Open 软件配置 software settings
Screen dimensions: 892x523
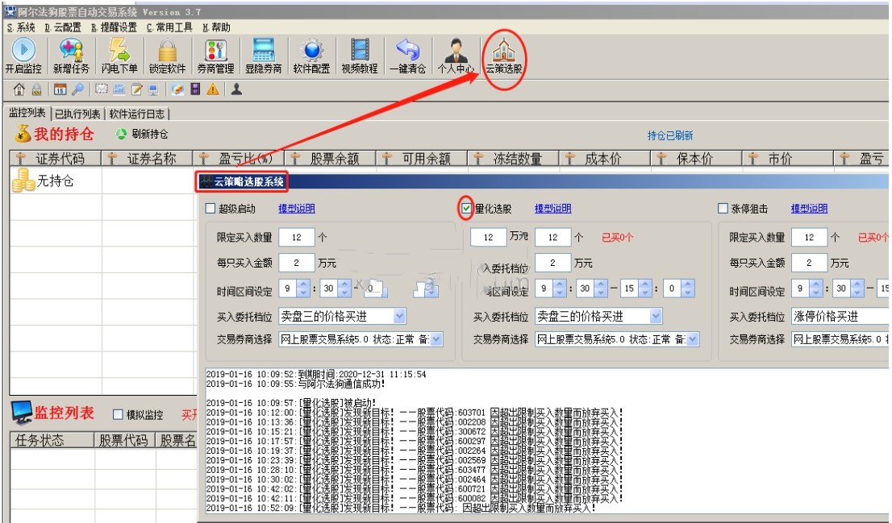point(311,55)
